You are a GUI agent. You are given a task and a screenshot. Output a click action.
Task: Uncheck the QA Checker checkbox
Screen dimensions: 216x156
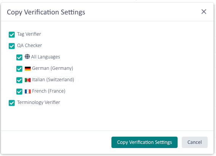12,46
